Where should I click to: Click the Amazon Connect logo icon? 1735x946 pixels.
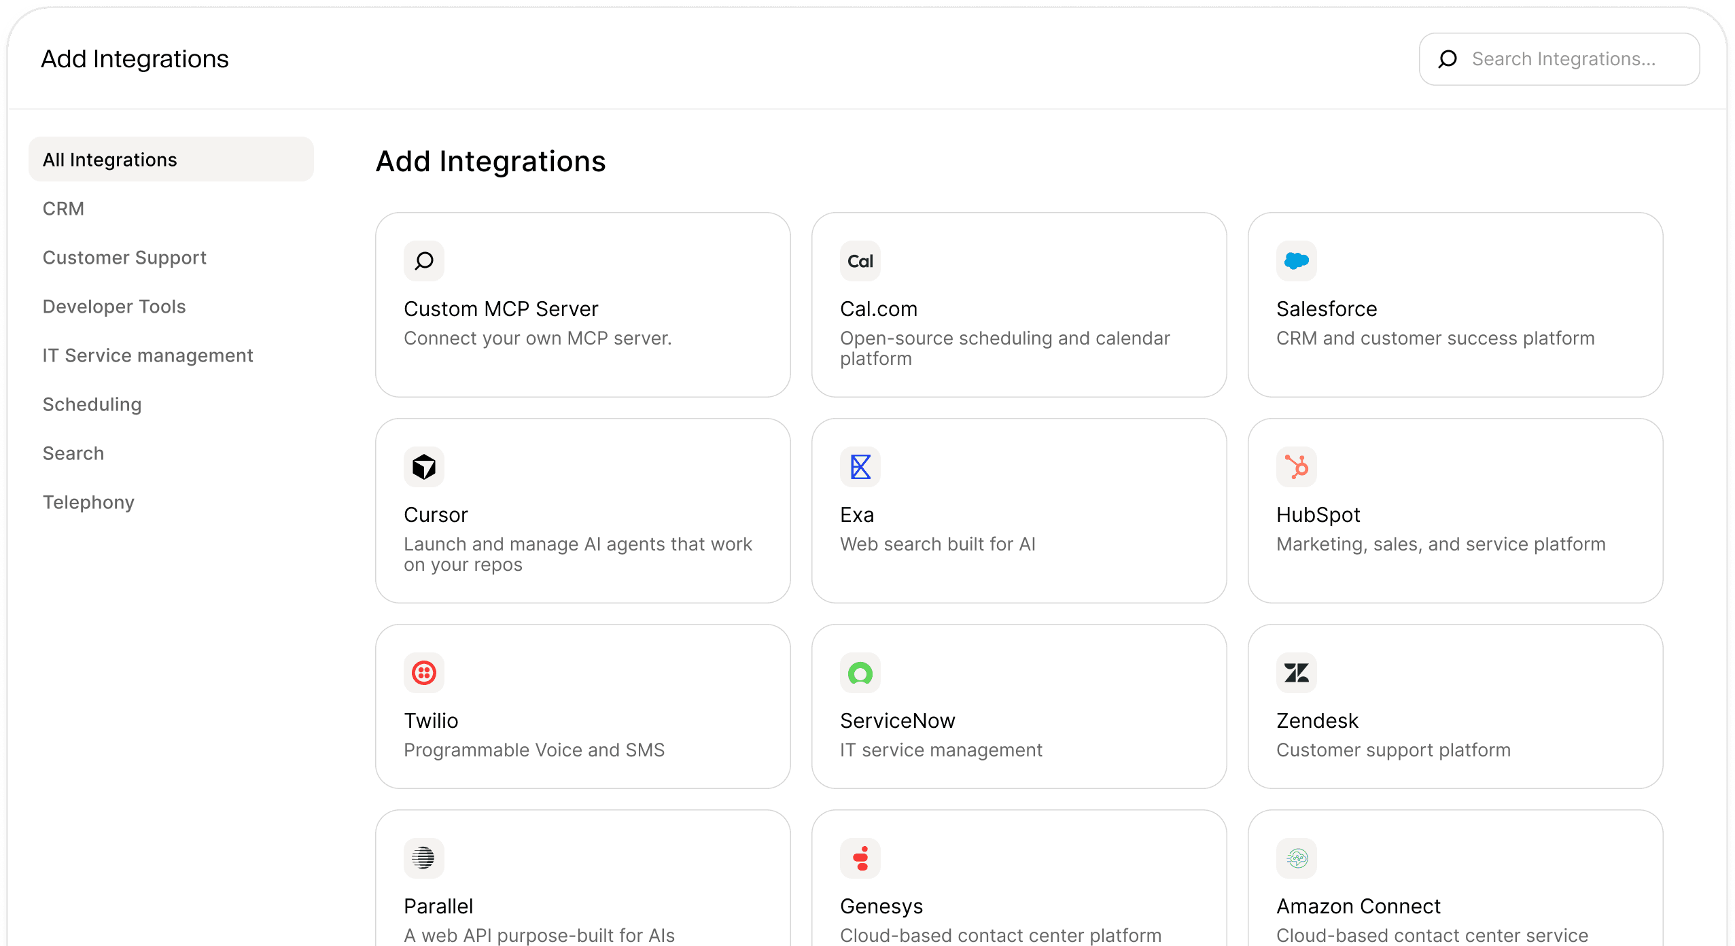tap(1297, 858)
